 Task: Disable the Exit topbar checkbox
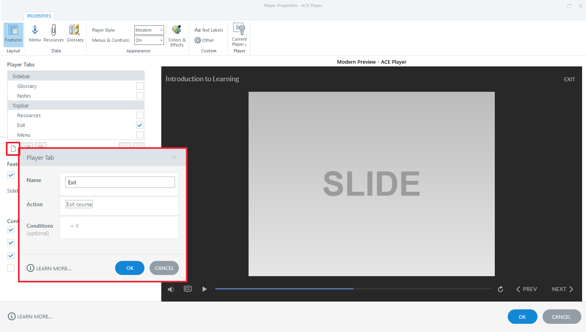click(x=140, y=125)
